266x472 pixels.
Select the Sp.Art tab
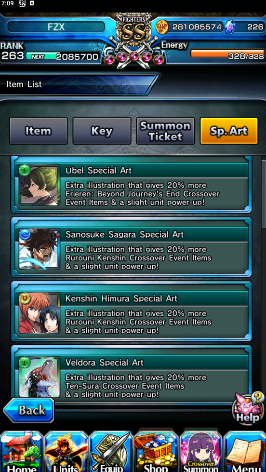[x=229, y=131]
